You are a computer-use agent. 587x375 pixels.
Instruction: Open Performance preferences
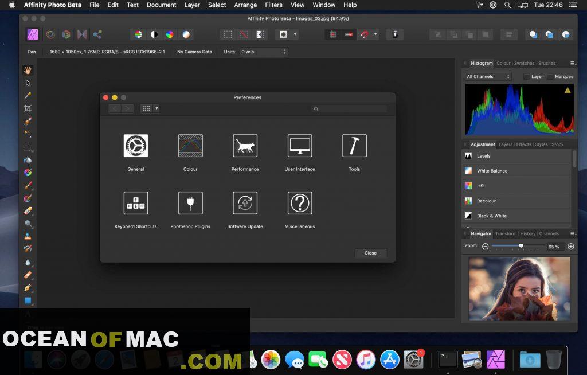245,146
